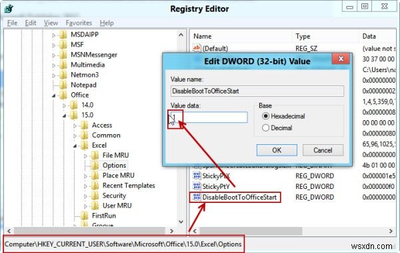Select the 14.0 folder icon
This screenshot has height=253, width=400.
coord(74,105)
